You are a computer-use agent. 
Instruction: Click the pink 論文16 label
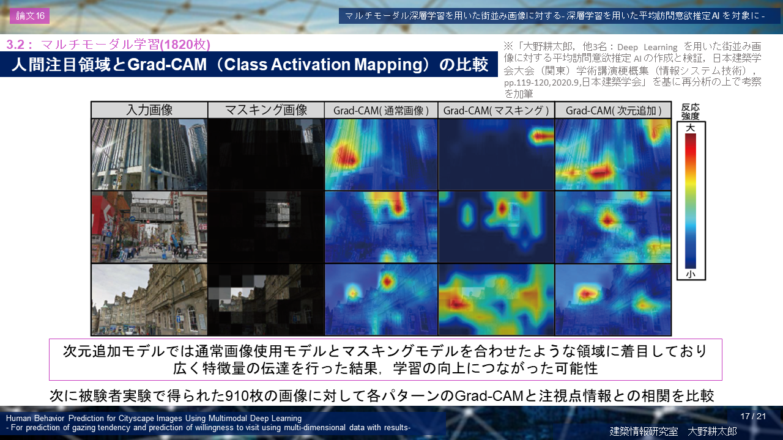click(x=29, y=16)
